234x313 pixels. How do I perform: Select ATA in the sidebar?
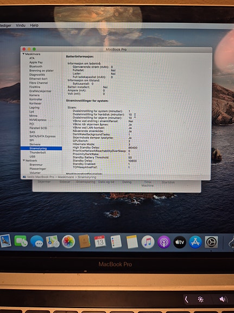32,58
